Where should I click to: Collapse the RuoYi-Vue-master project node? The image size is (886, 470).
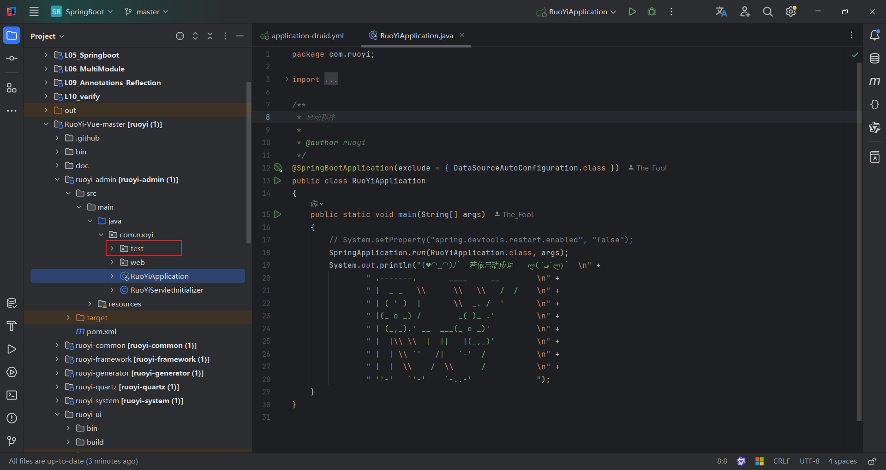46,124
